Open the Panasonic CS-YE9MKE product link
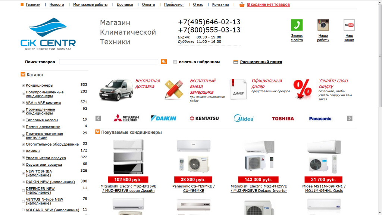This screenshot has height=215, width=382. click(194, 188)
